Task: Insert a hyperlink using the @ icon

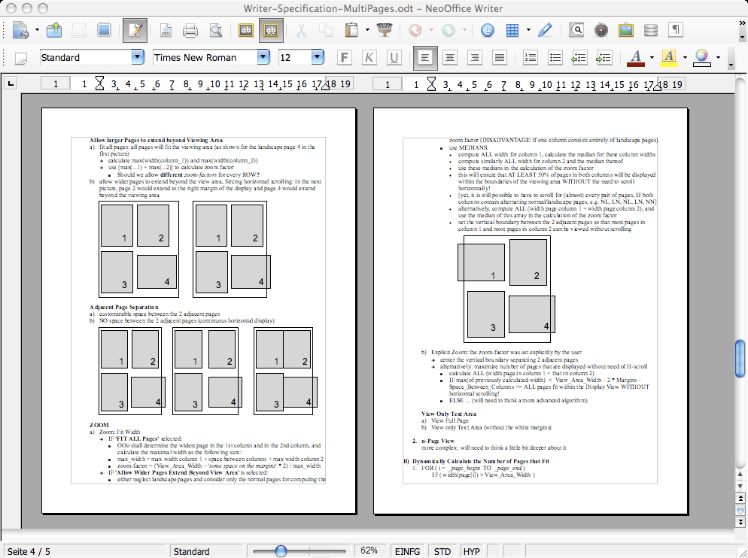Action: (x=488, y=30)
